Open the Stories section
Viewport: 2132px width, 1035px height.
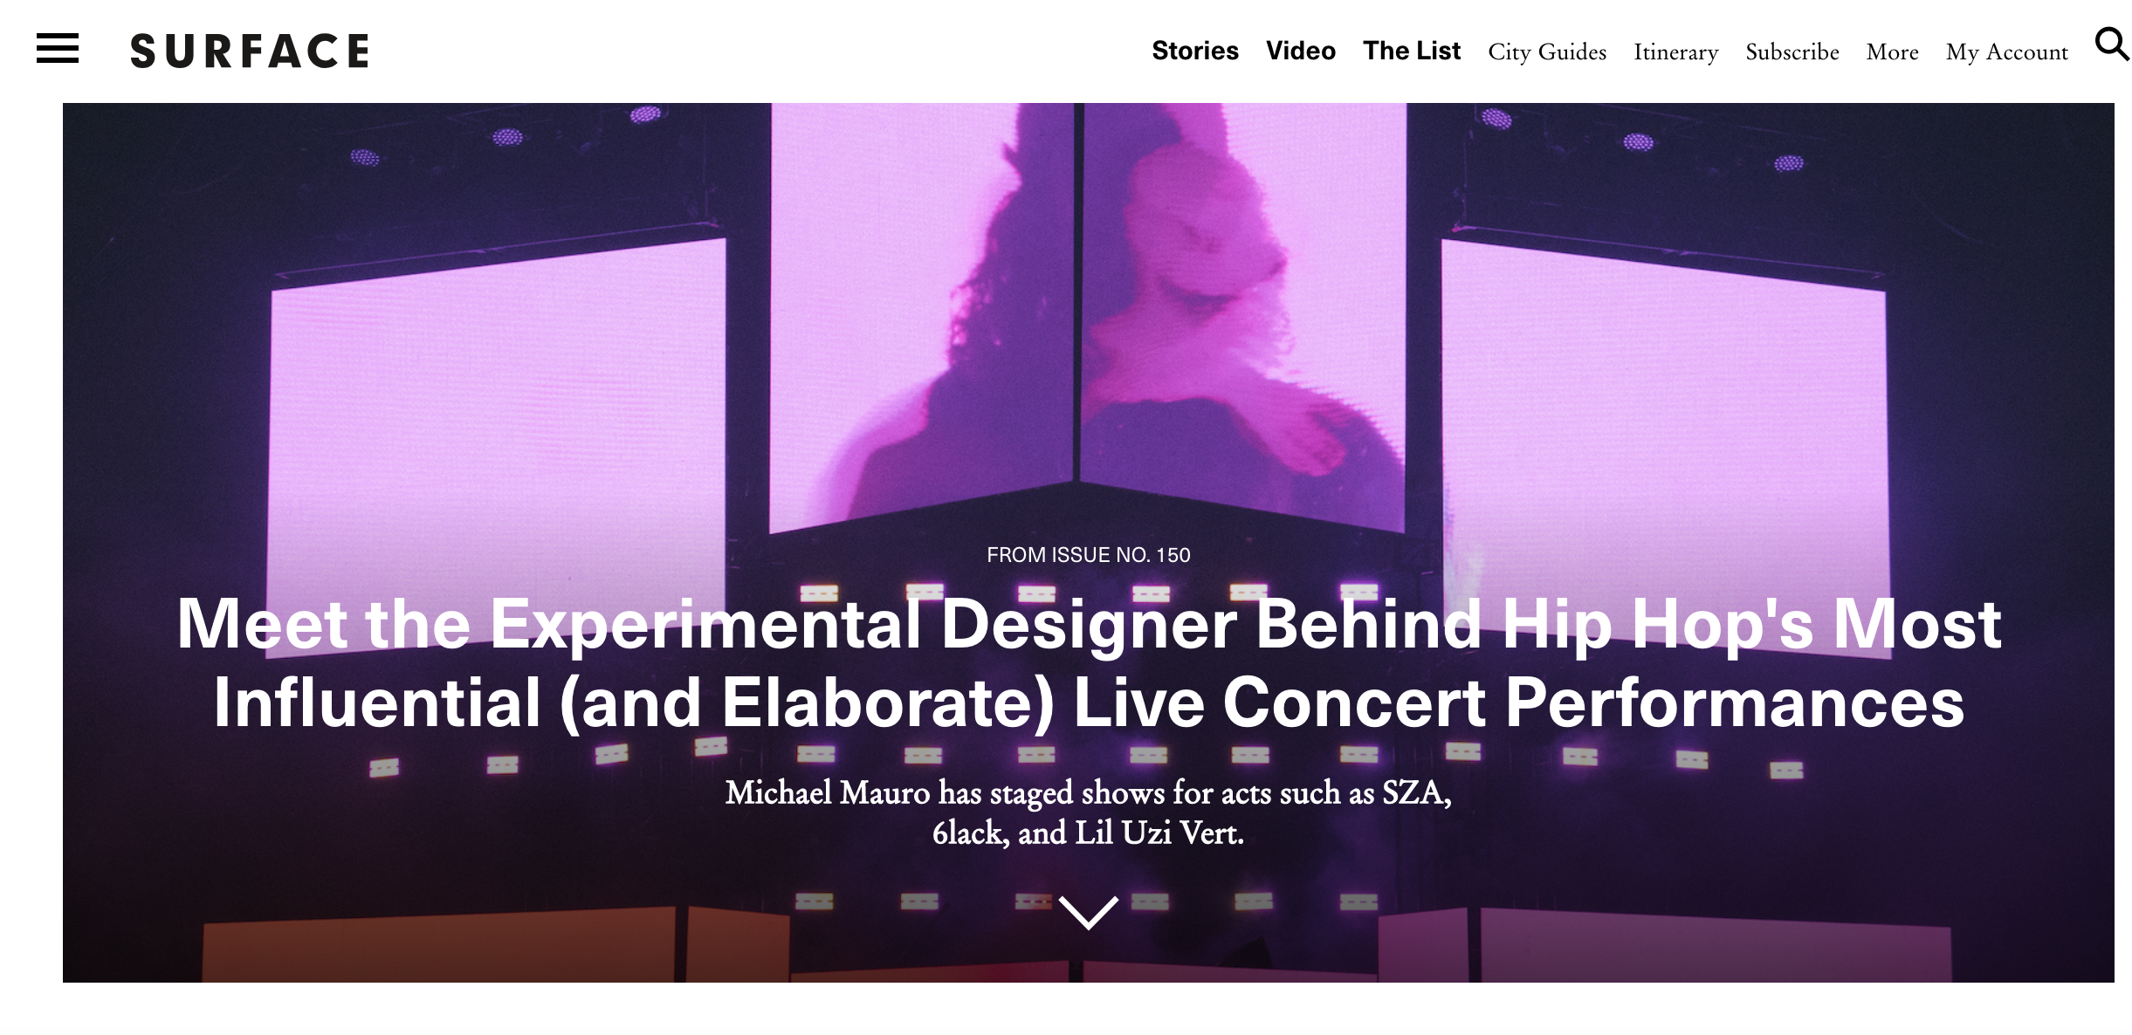point(1194,51)
